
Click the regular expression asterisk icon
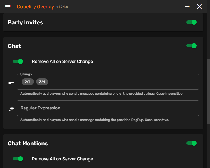(x=11, y=109)
